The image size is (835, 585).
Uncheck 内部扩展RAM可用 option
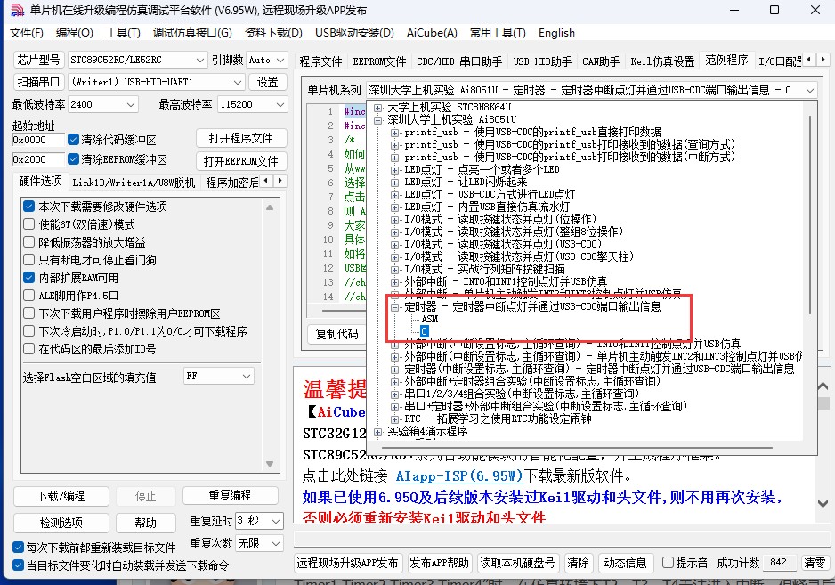coord(29,278)
